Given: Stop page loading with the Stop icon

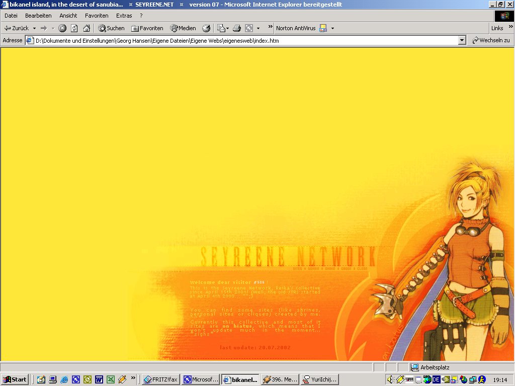Looking at the screenshot, I should pos(62,28).
